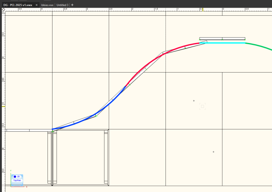The width and height of the screenshot is (272, 192).
Task: Click the yellow marker on vertical ruler
Action: coord(3,106)
